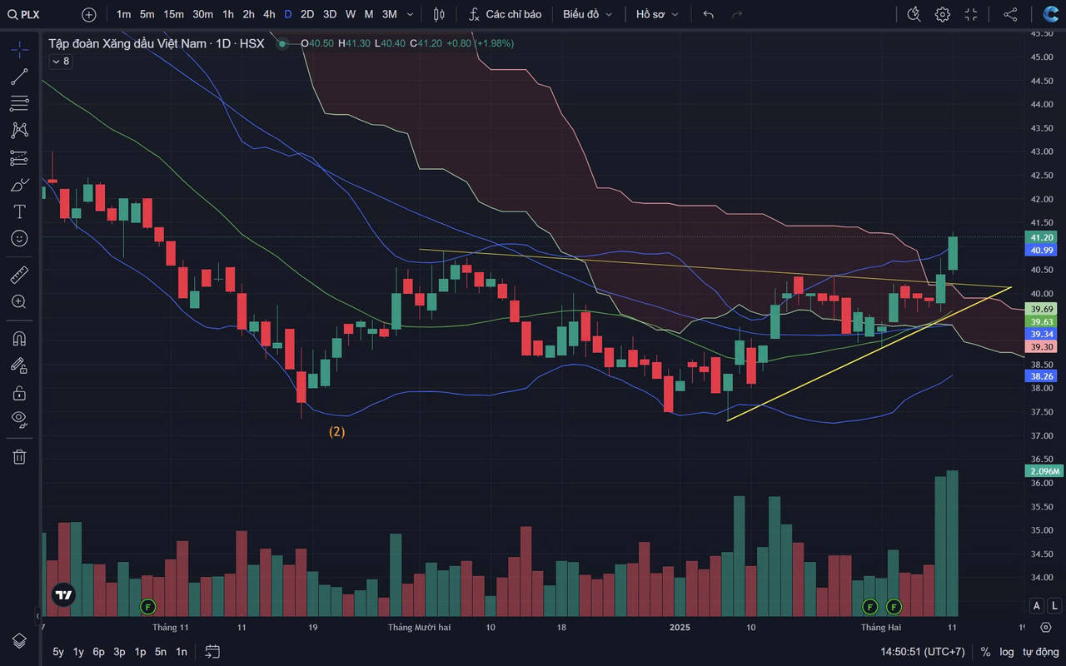Open the quick search icon

click(x=914, y=14)
